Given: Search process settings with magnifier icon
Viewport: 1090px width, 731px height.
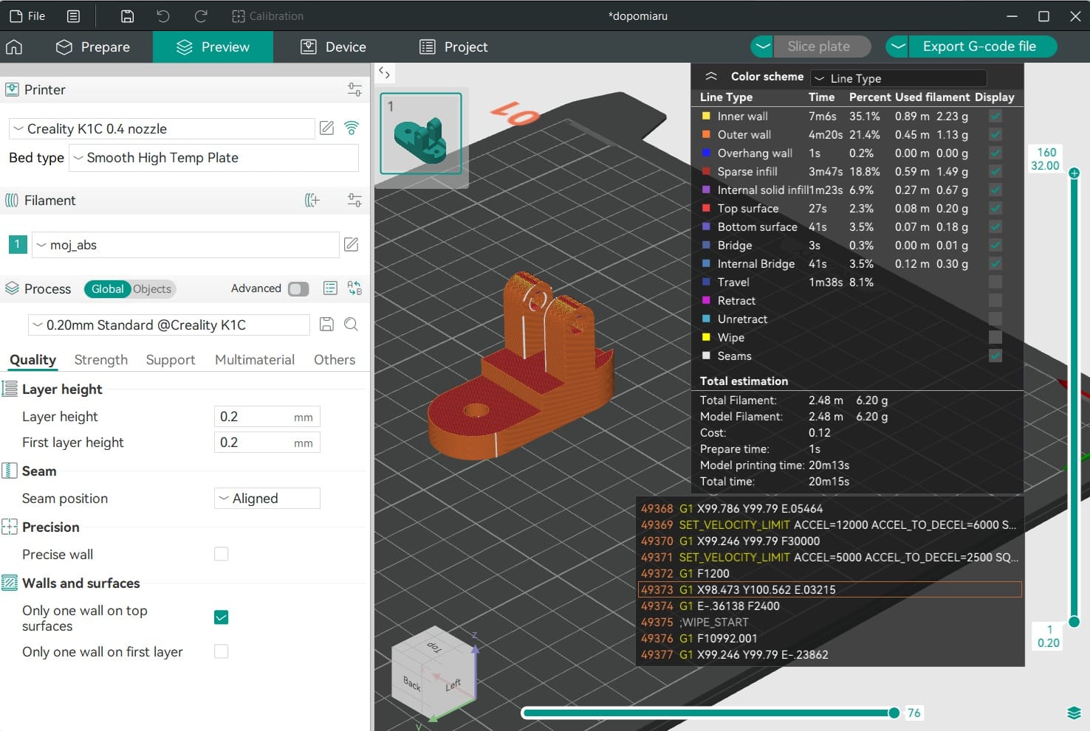Looking at the screenshot, I should pyautogui.click(x=352, y=325).
